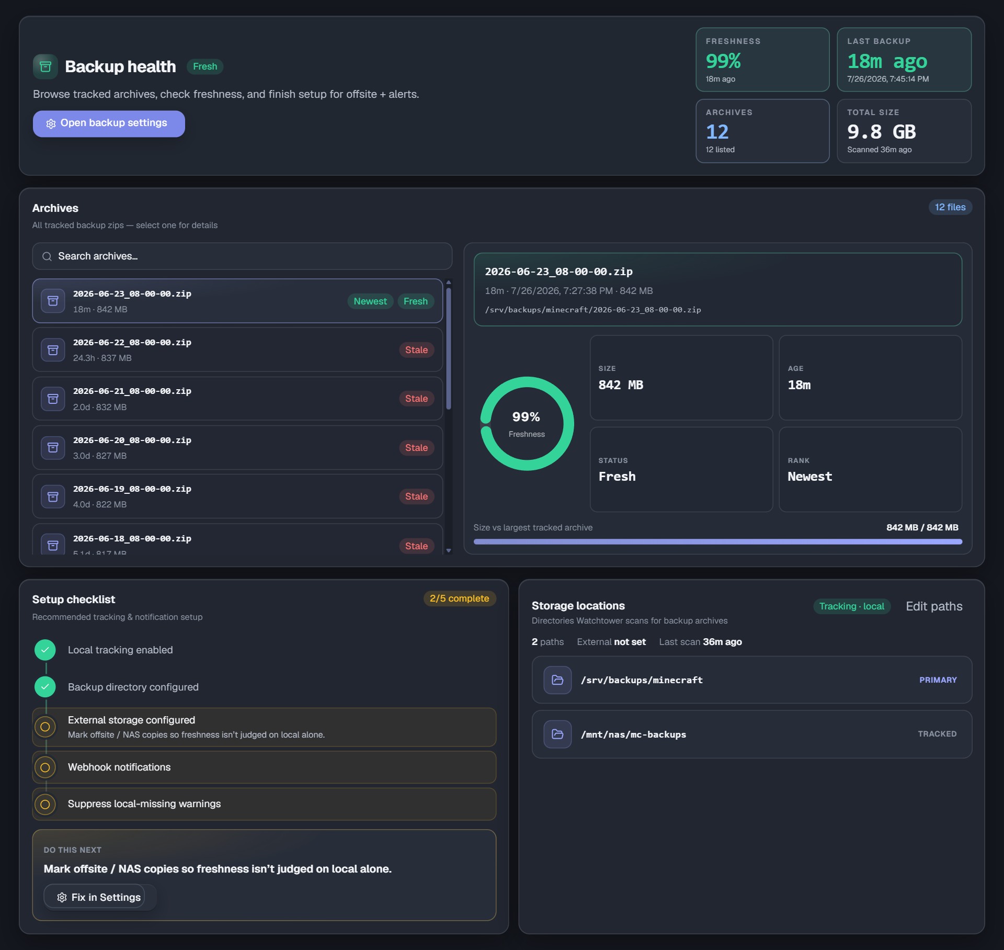
Task: Click the Rank Newest detail tile
Action: click(871, 470)
